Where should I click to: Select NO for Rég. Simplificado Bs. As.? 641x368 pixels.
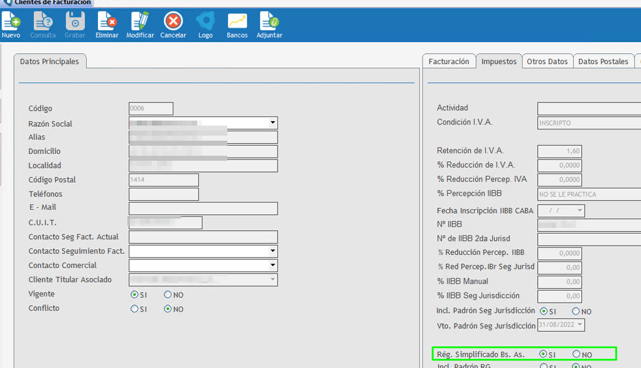[x=576, y=354]
